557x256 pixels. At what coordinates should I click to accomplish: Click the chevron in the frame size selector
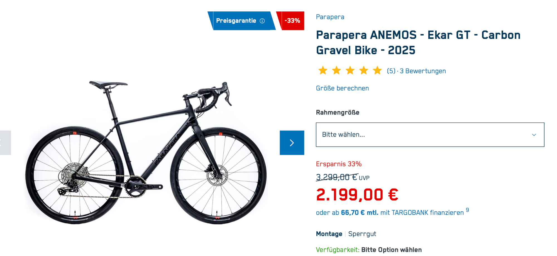[x=534, y=135]
